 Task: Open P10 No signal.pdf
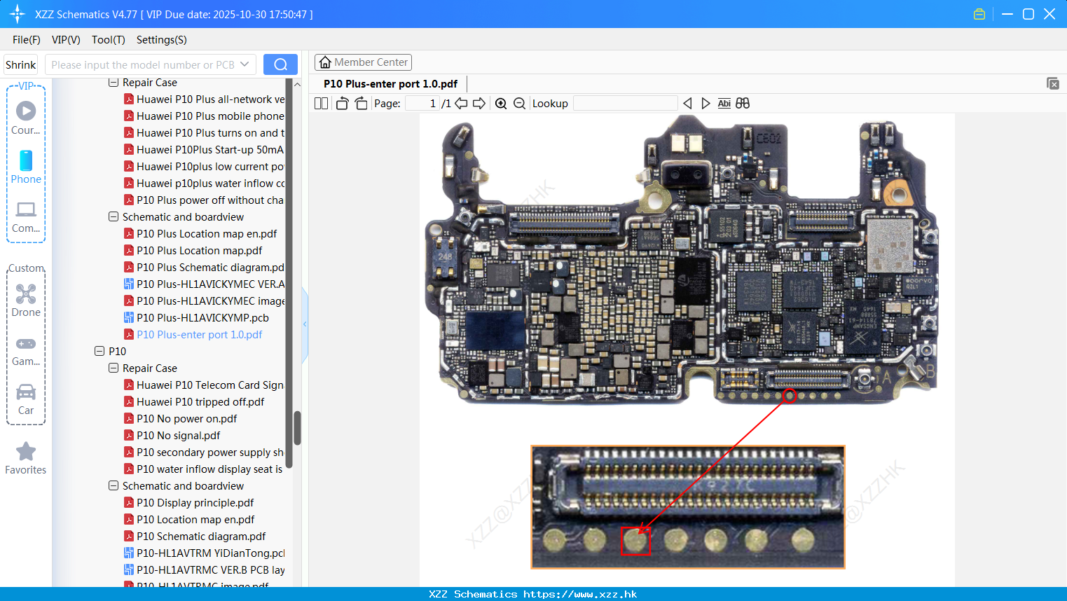[x=172, y=436]
